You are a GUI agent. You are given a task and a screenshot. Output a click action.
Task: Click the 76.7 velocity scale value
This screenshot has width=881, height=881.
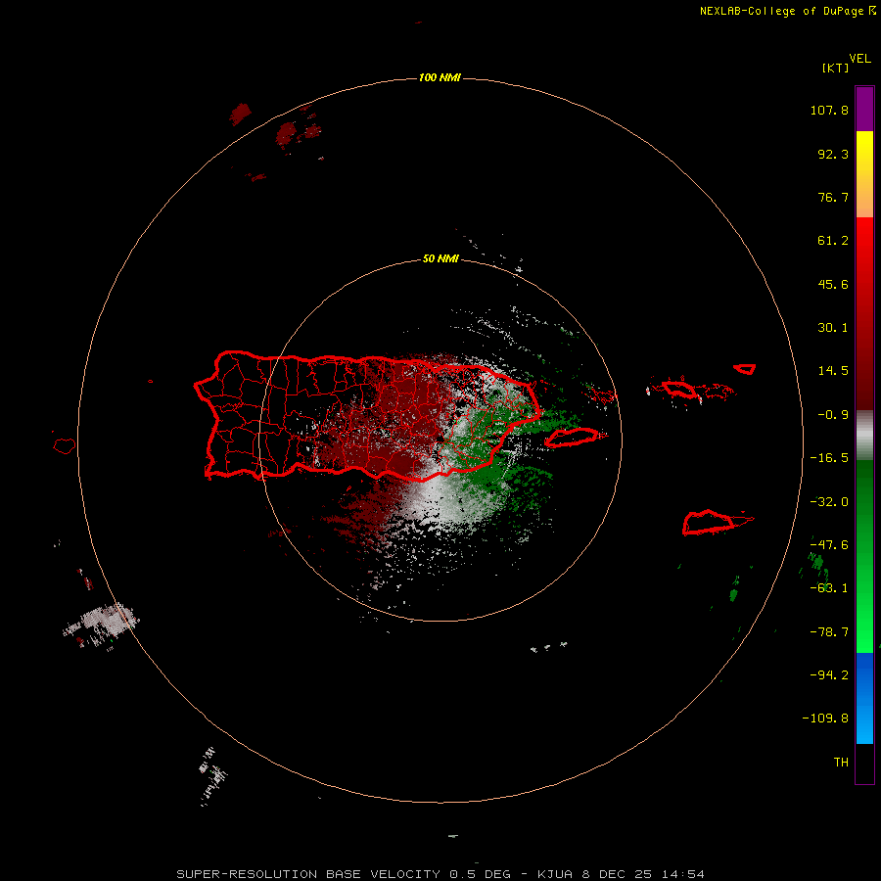[x=833, y=197]
